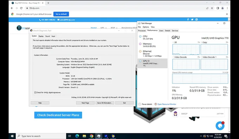
Task: Click the Set as default button
Action: (x=61, y=14)
